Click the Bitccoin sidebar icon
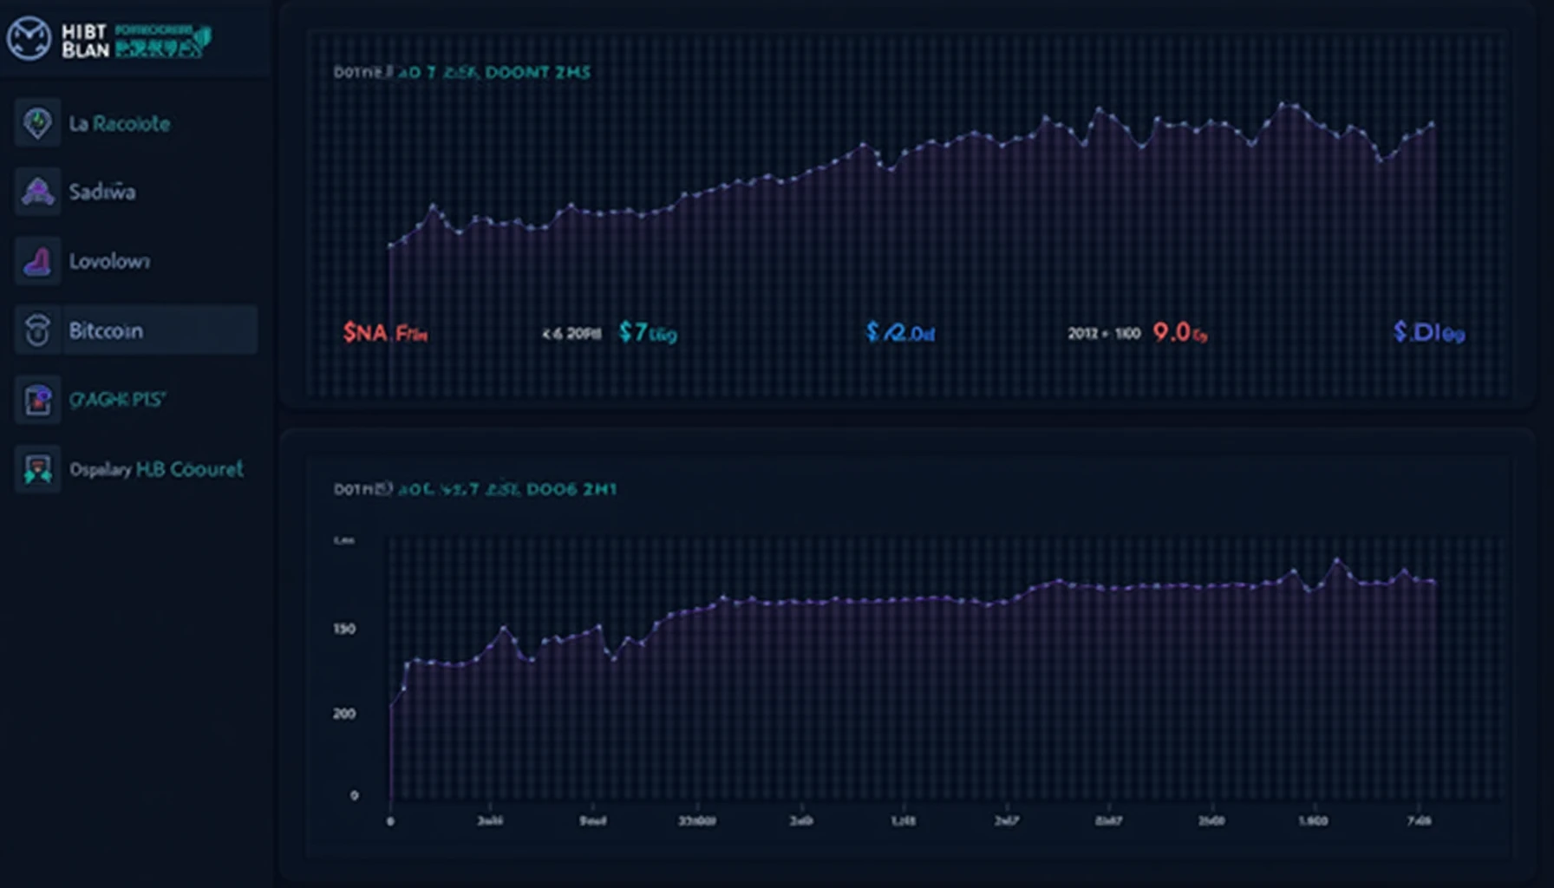This screenshot has width=1554, height=888. pos(37,330)
